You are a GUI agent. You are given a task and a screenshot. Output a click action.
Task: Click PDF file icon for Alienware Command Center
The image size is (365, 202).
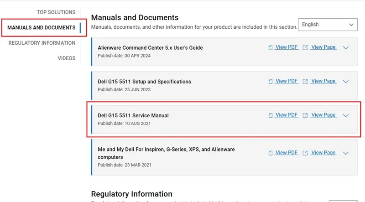pyautogui.click(x=270, y=48)
